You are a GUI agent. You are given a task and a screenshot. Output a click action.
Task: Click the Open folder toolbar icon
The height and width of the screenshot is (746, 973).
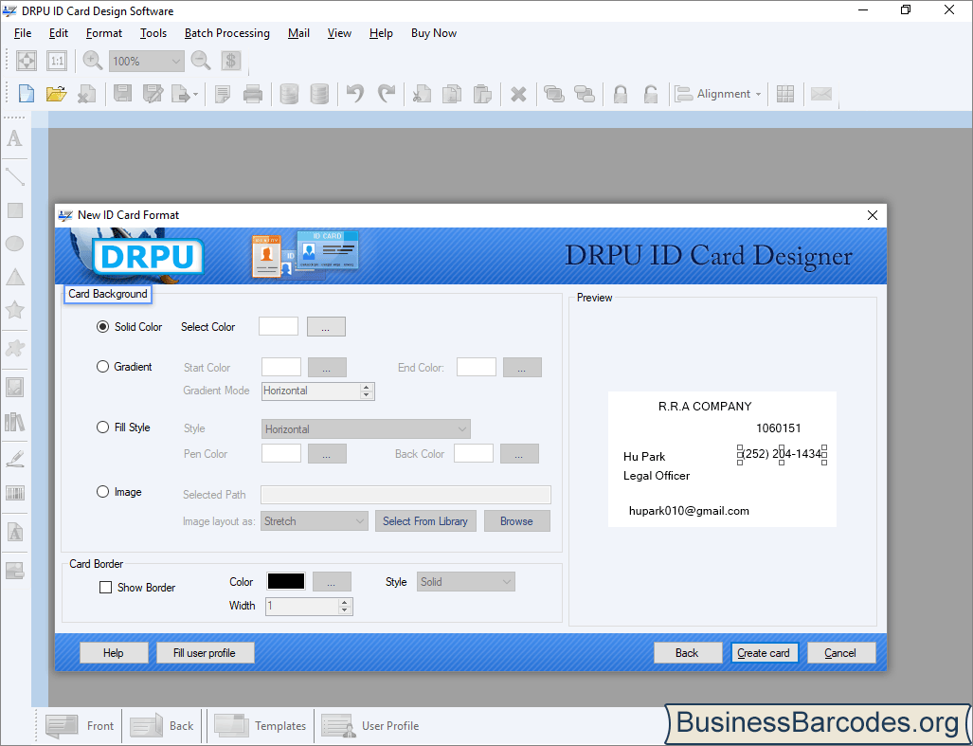coord(57,94)
